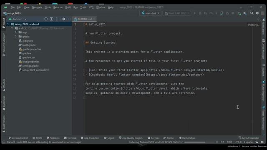This screenshot has height=150, width=267.
Task: Select build.gradle in project tree
Action: [27, 45]
